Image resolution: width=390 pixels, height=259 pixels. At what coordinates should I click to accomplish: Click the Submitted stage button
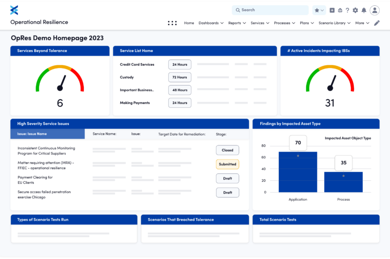[227, 164]
